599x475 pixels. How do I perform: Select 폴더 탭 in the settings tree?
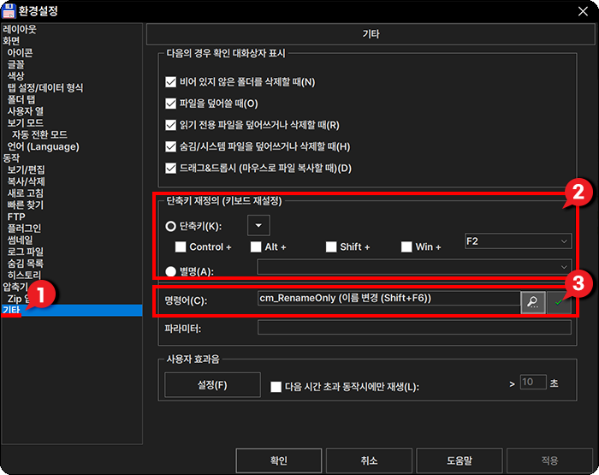click(x=21, y=100)
